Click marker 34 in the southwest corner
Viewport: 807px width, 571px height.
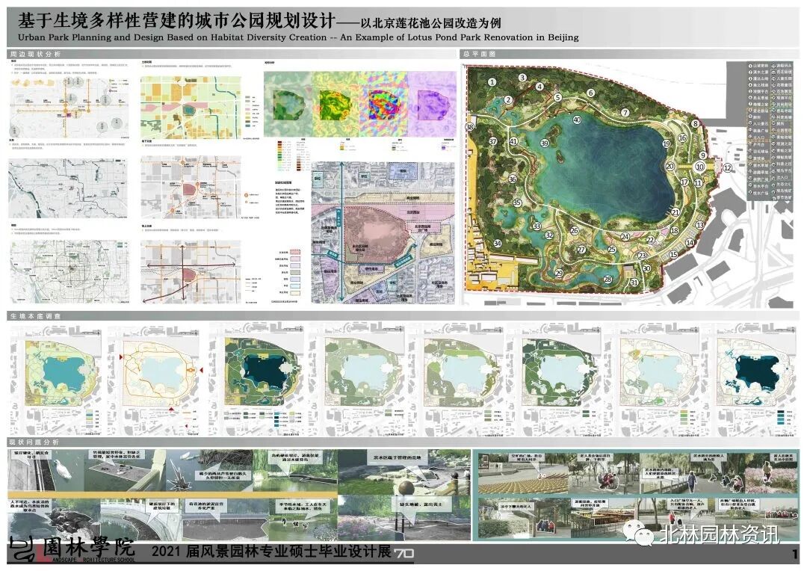498,244
